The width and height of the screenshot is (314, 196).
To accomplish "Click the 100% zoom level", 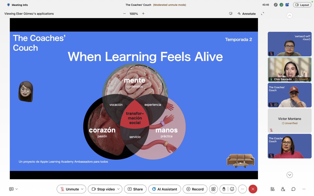I will tap(134, 14).
